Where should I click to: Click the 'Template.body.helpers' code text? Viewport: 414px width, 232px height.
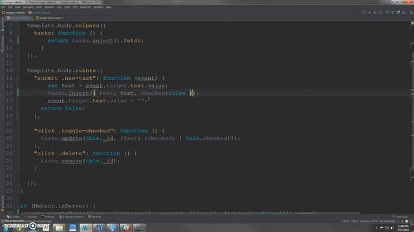click(x=63, y=26)
